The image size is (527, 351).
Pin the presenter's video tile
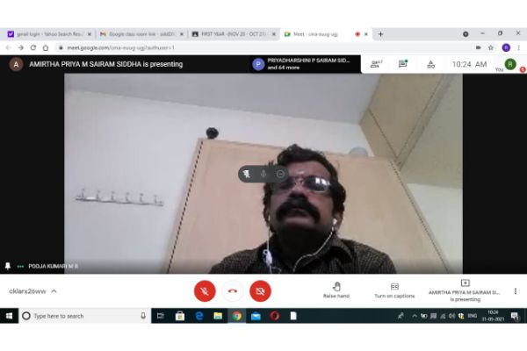(x=249, y=174)
